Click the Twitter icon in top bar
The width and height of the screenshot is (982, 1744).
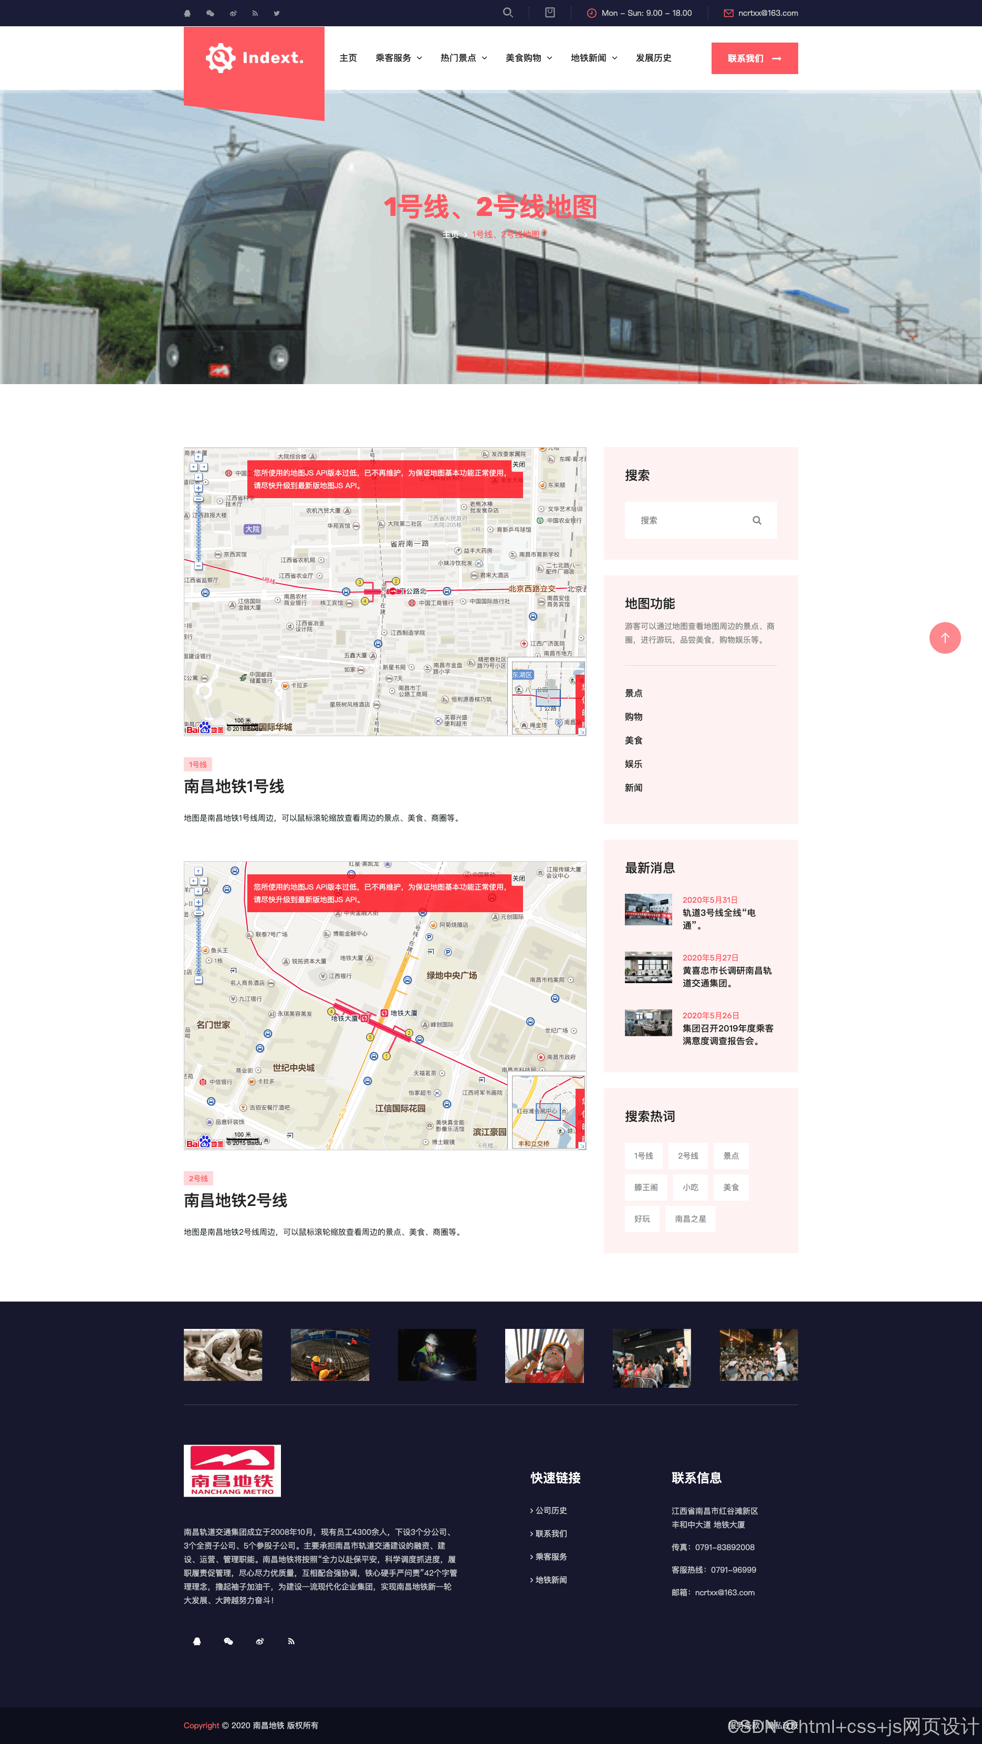coord(277,13)
